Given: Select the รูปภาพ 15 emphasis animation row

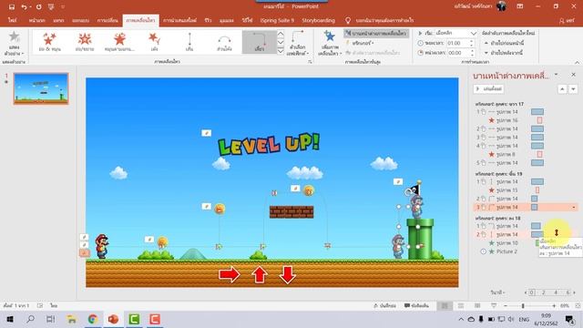Looking at the screenshot, I should (526, 190).
